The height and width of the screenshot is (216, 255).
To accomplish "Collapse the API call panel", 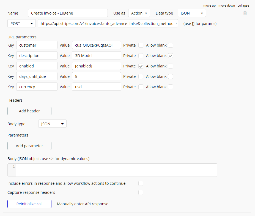I will pos(243,5).
